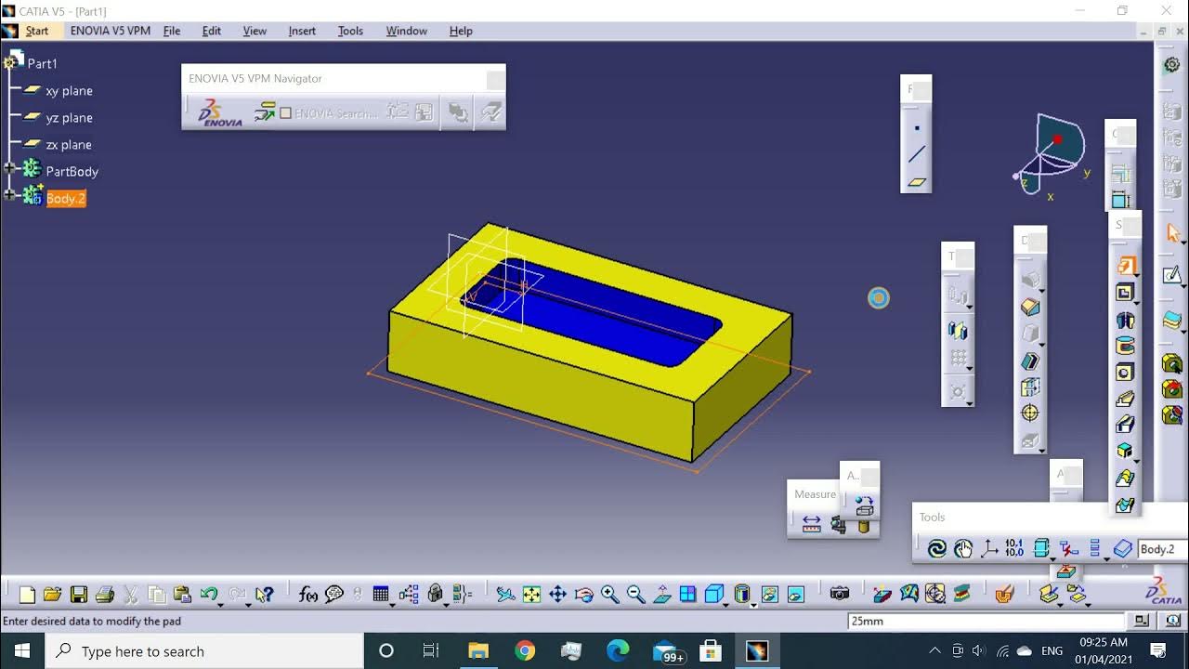This screenshot has height=669, width=1189.
Task: Select the Shell tool icon
Action: (x=1029, y=361)
